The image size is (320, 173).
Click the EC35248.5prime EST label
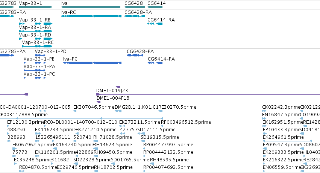pos(33,160)
